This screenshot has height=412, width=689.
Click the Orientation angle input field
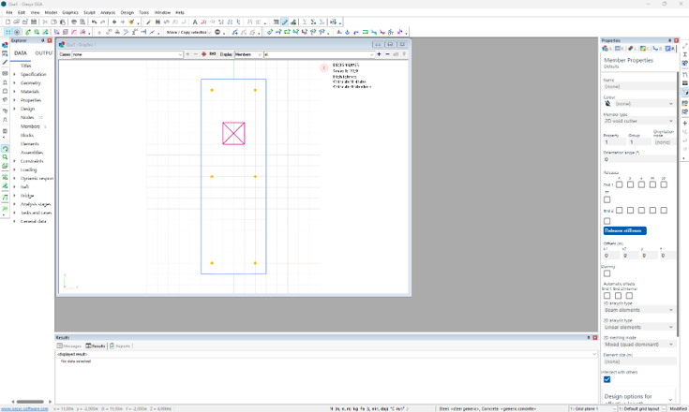(637, 160)
